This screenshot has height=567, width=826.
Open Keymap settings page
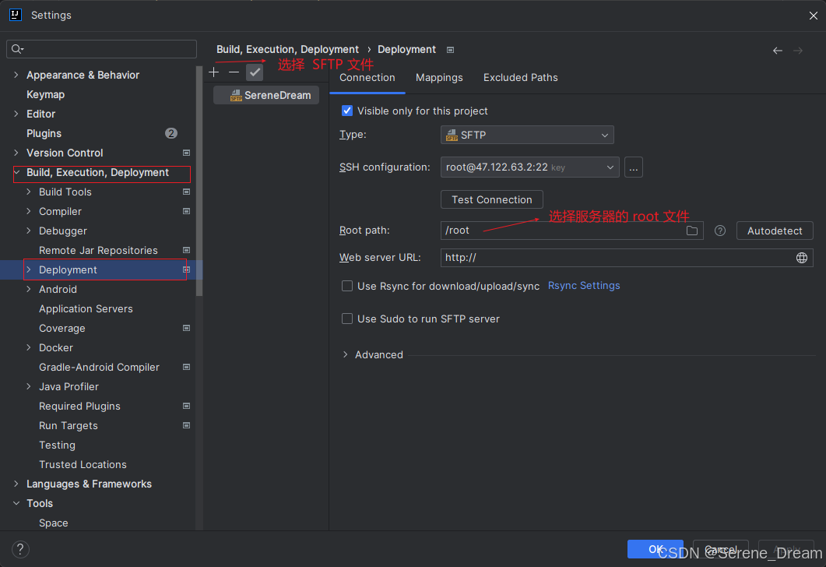pos(45,94)
